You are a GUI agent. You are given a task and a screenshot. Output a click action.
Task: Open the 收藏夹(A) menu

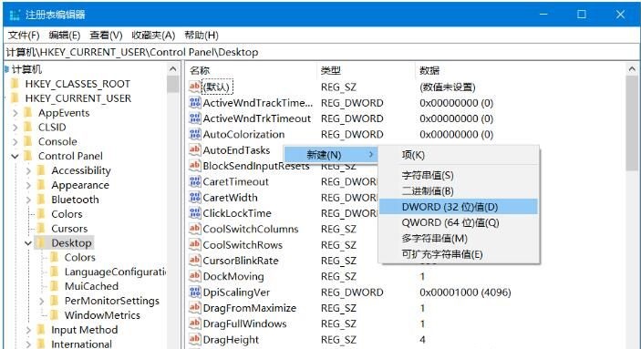click(x=153, y=36)
